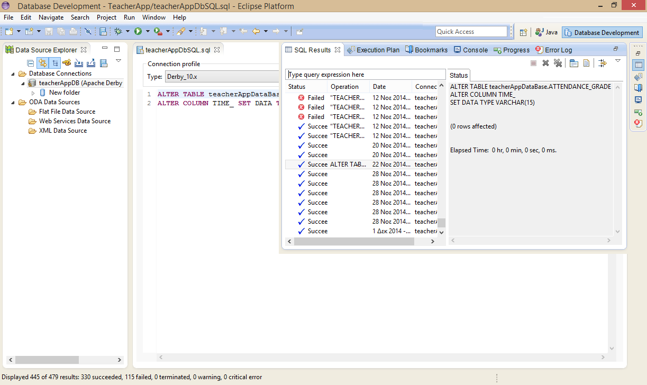This screenshot has width=647, height=385.
Task: Open the File menu
Action: click(x=8, y=17)
